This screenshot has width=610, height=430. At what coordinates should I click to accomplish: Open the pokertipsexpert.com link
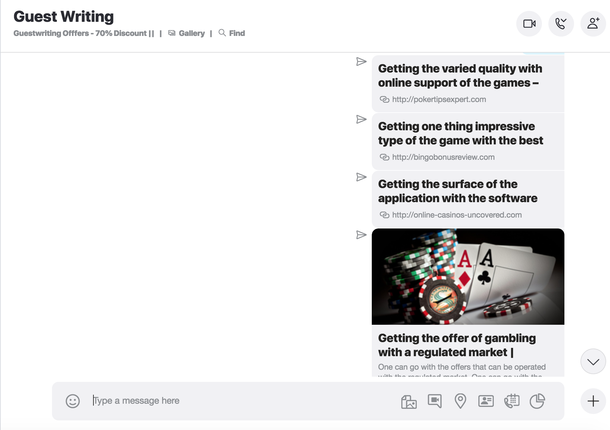pyautogui.click(x=439, y=99)
